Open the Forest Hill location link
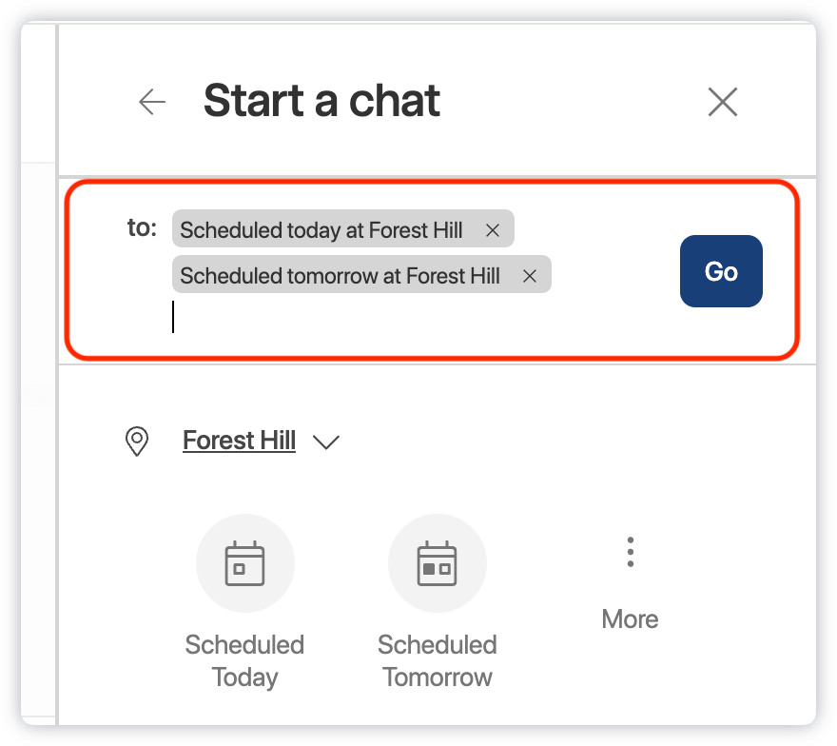 [239, 442]
